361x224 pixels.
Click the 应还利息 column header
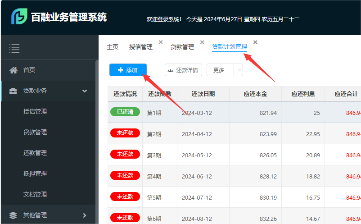pos(303,94)
